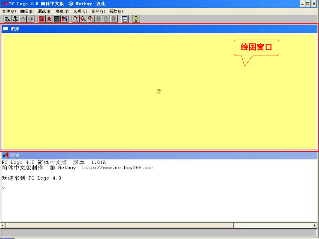The height and width of the screenshot is (239, 319).
Task: Click the PC Logo title bar icon
Action: click(4, 3)
